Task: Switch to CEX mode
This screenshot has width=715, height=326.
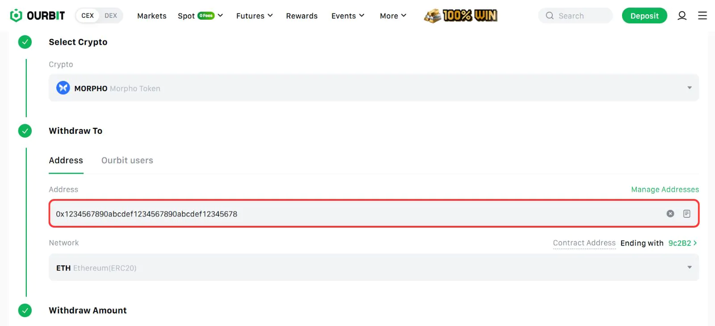Action: click(x=88, y=16)
